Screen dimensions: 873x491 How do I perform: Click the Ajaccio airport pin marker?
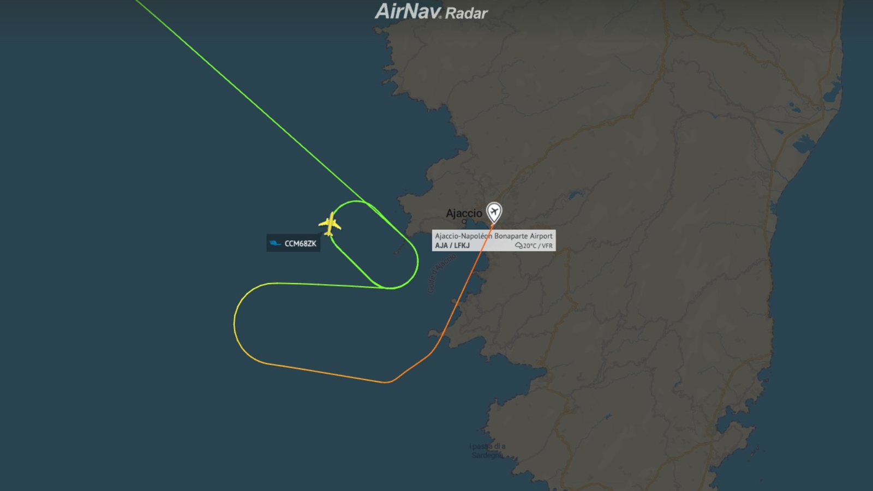click(494, 212)
